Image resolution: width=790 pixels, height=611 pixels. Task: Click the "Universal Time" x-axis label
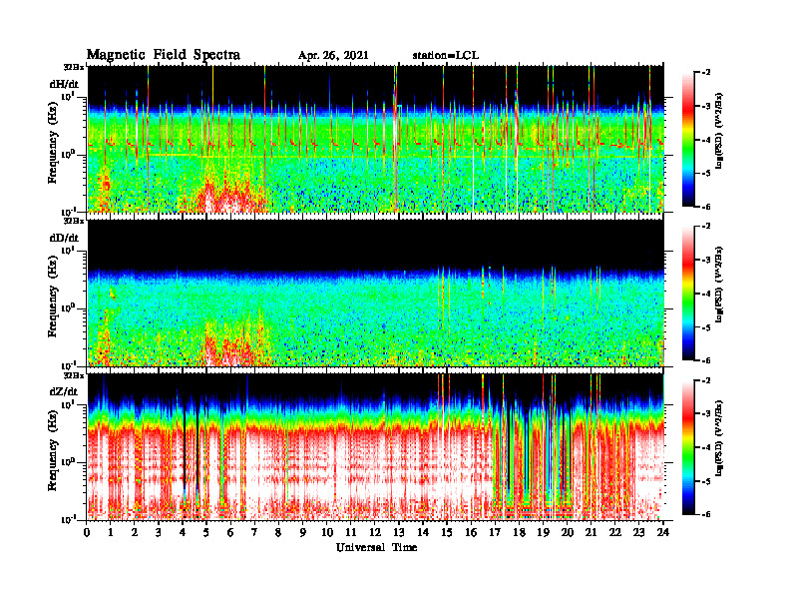(x=376, y=547)
